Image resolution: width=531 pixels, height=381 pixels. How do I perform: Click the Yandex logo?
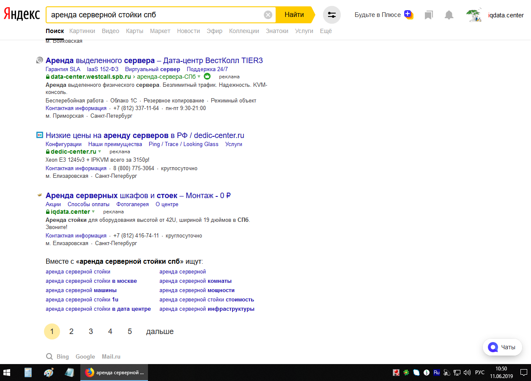coord(22,14)
